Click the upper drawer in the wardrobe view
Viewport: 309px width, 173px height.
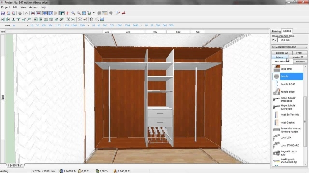160,113
